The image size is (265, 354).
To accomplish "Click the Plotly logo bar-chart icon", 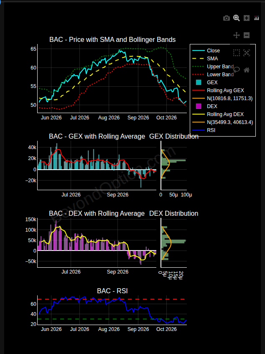I will click(x=257, y=18).
